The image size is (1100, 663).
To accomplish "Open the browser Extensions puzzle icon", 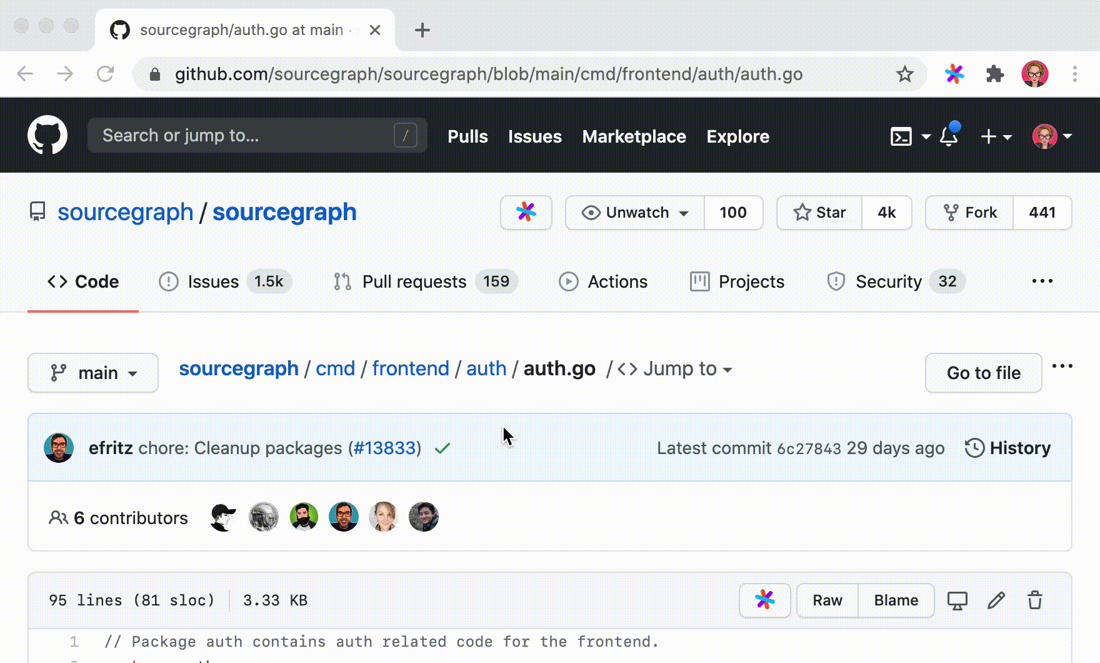I will pos(994,74).
